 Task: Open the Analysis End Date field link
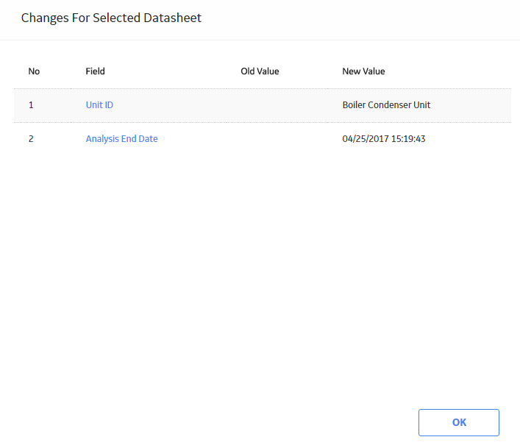[121, 138]
